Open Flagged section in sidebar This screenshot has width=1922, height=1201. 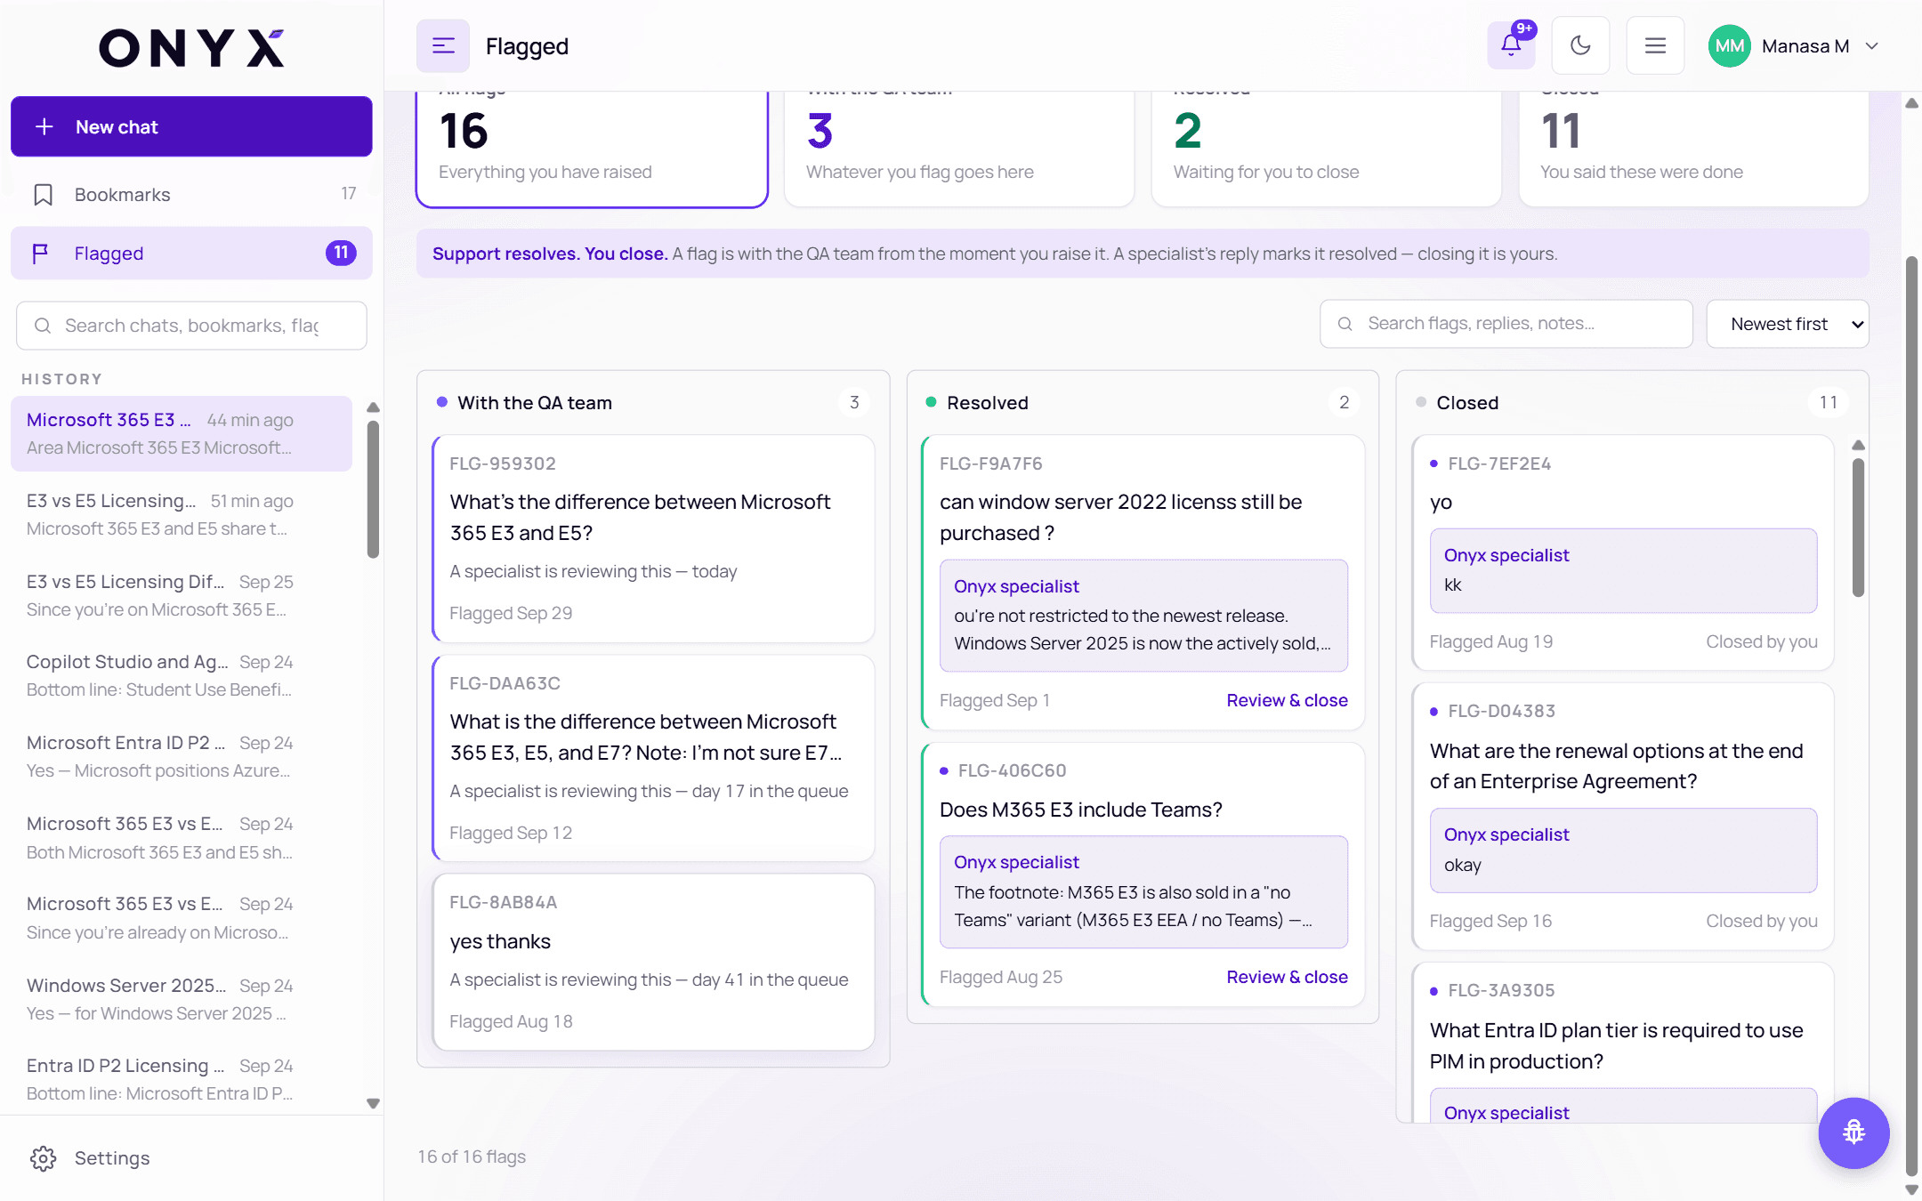click(191, 254)
